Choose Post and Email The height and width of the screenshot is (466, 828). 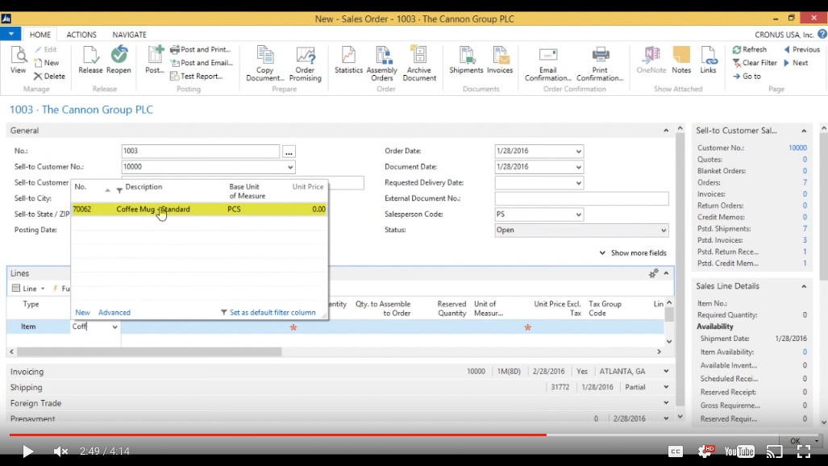[x=202, y=63]
